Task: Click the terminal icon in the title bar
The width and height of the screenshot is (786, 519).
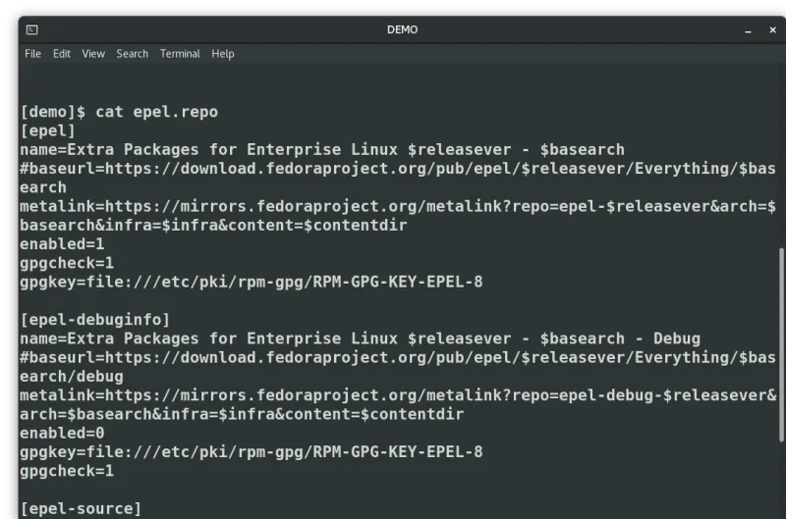Action: [32, 29]
